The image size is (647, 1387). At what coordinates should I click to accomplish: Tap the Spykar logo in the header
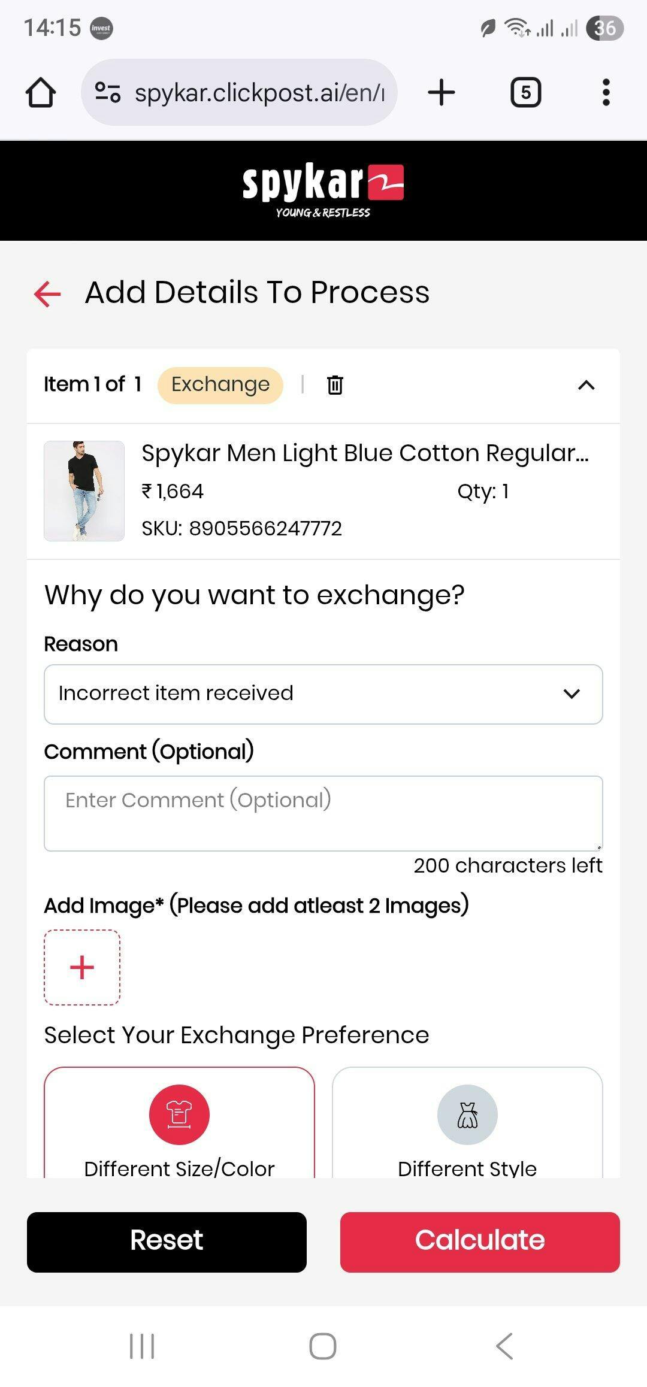pyautogui.click(x=323, y=190)
